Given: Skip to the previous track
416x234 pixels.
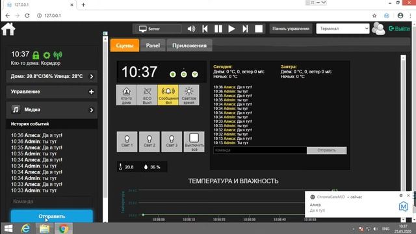Looking at the screenshot, I should pos(205,29).
